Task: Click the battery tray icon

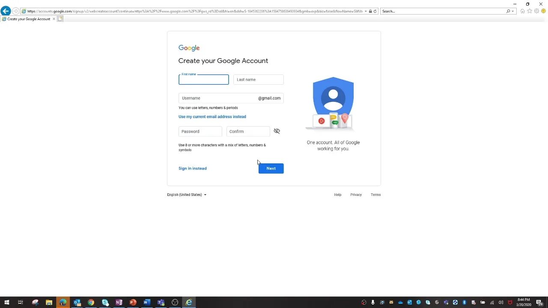Action: click(482, 302)
